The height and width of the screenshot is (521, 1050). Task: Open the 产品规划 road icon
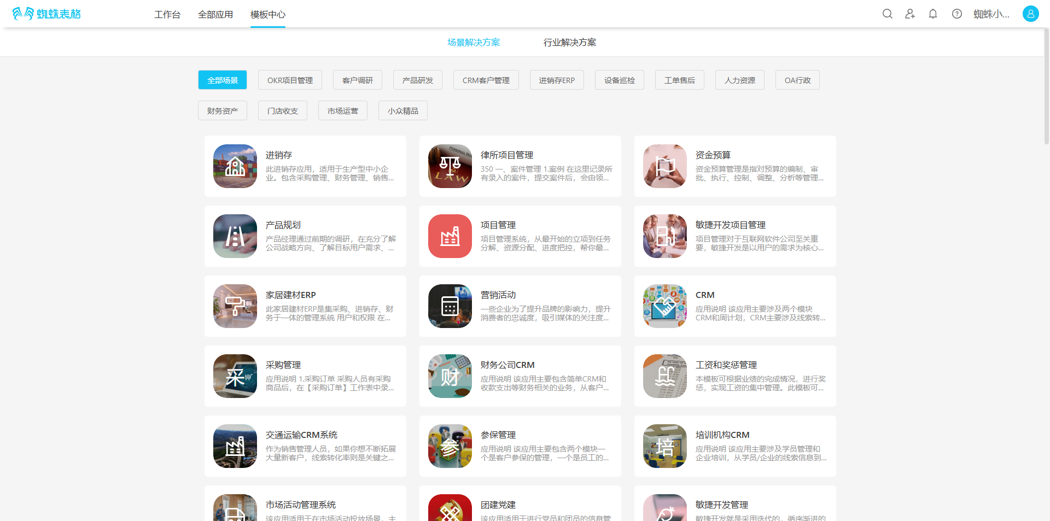click(x=235, y=236)
